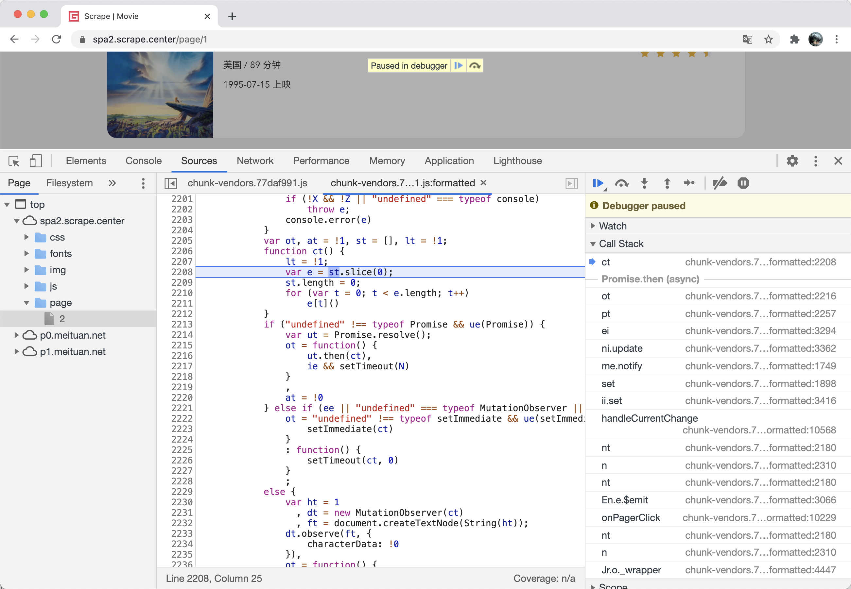Click the Step into next function call icon
This screenshot has height=589, width=851.
(x=645, y=183)
